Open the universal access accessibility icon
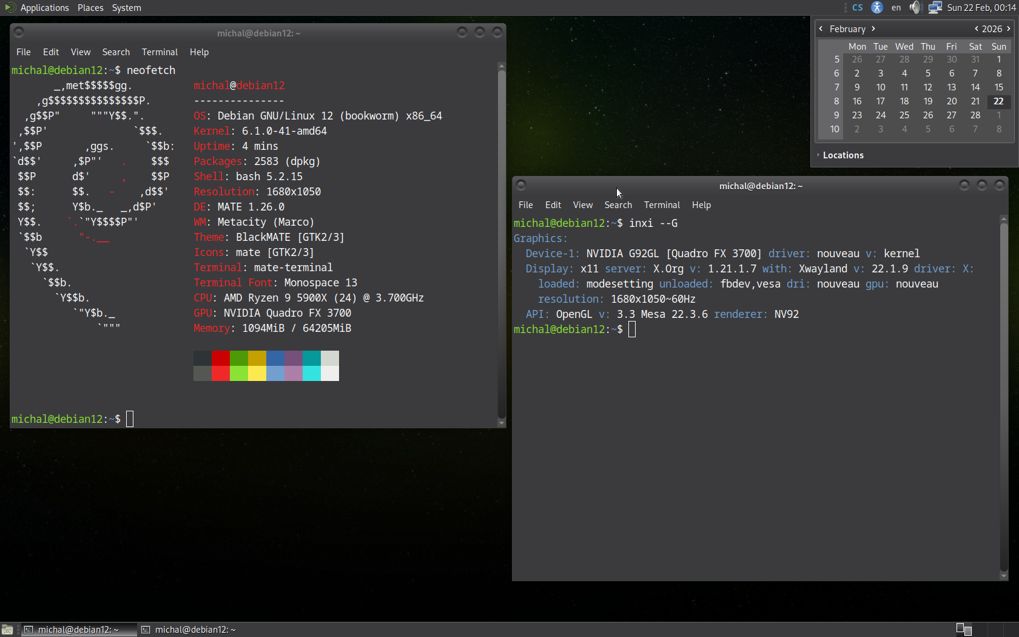Image resolution: width=1019 pixels, height=637 pixels. pyautogui.click(x=877, y=7)
